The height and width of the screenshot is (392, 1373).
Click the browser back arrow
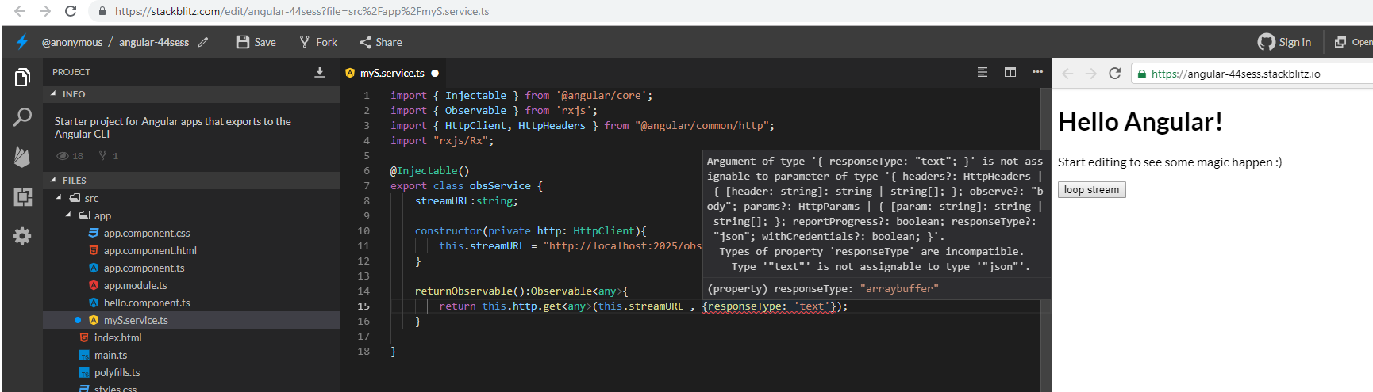click(x=20, y=11)
